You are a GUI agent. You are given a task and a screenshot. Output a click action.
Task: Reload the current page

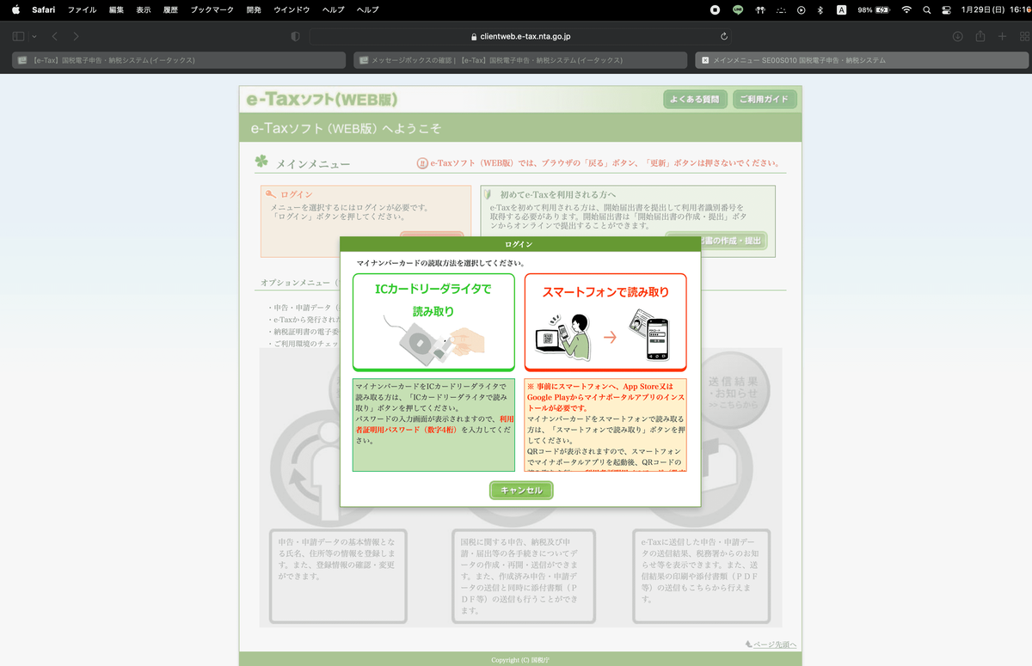724,36
